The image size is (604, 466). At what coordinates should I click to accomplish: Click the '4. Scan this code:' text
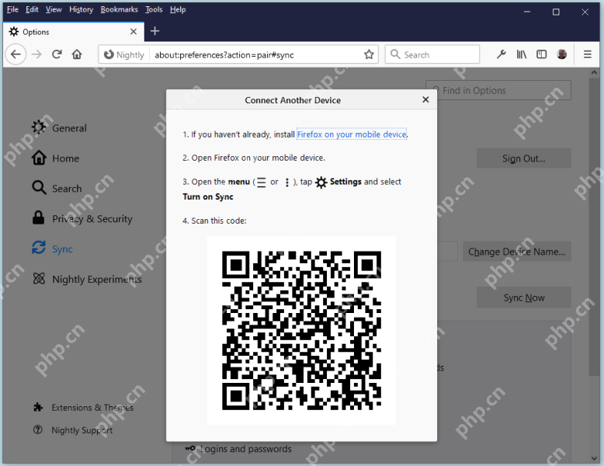(214, 221)
